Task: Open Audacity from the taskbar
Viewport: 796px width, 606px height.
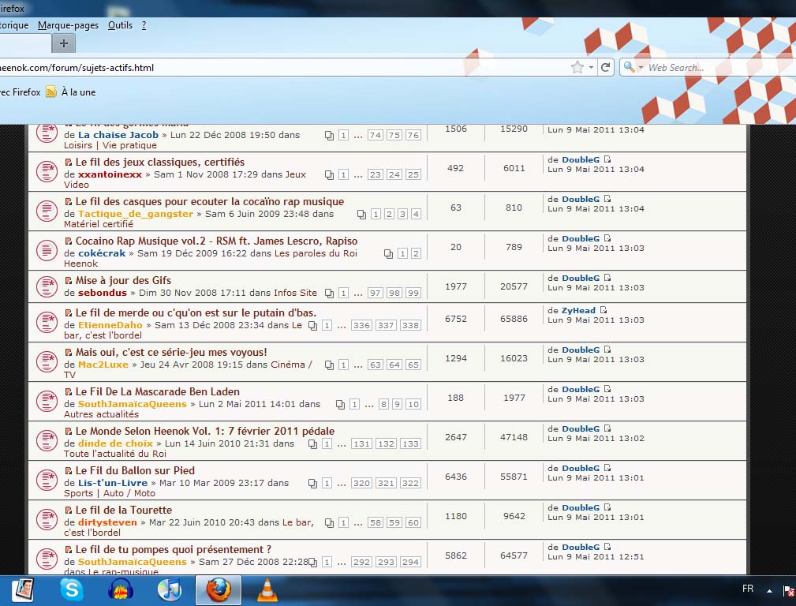Action: coord(120,589)
